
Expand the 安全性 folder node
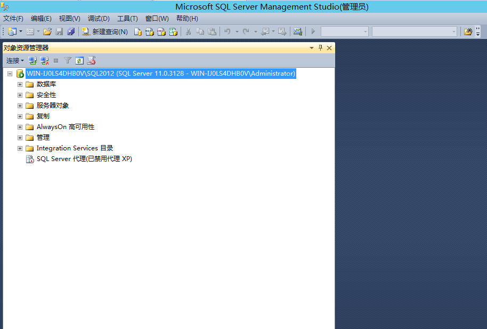20,95
